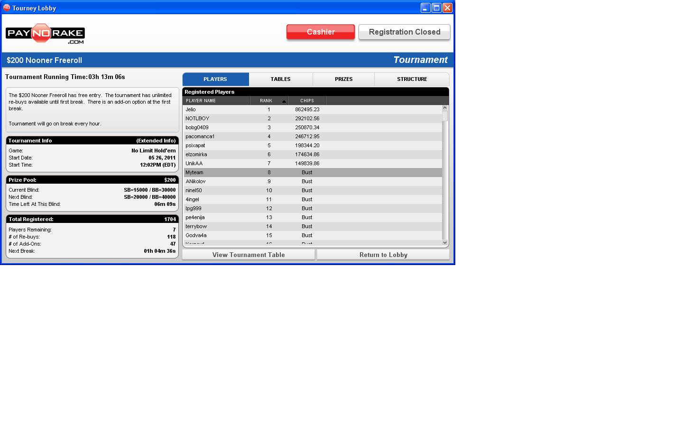Select the Players tab
Viewport: 683px width, 426px height.
click(215, 79)
